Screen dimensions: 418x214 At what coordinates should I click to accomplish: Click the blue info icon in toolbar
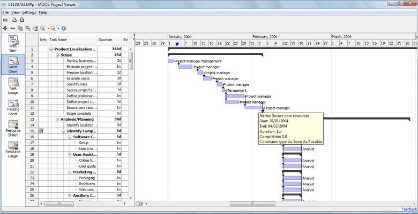(64, 28)
